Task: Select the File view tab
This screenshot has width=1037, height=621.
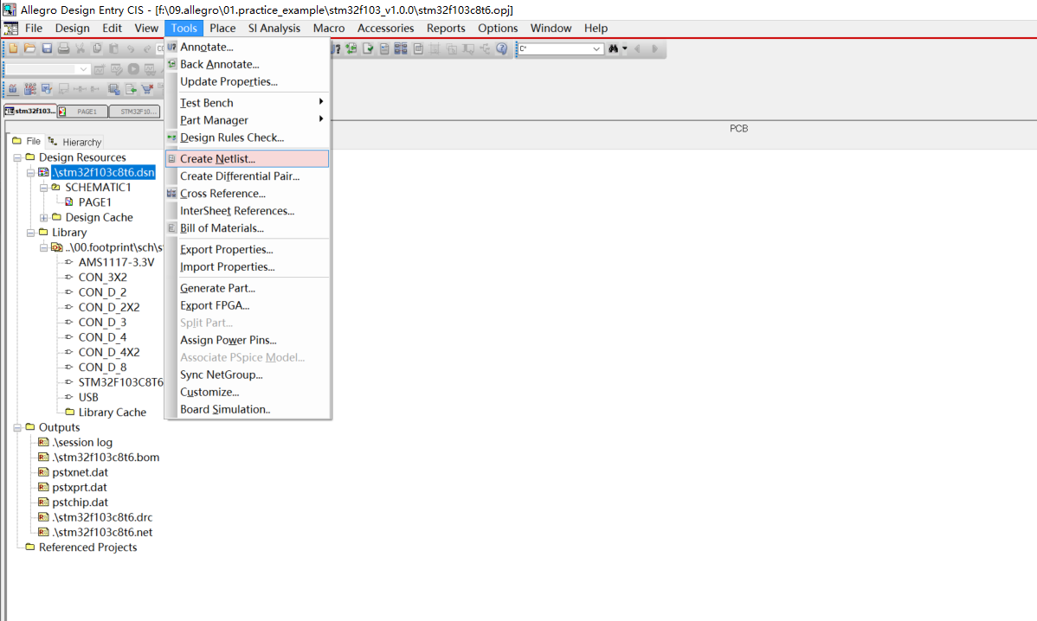Action: [27, 141]
